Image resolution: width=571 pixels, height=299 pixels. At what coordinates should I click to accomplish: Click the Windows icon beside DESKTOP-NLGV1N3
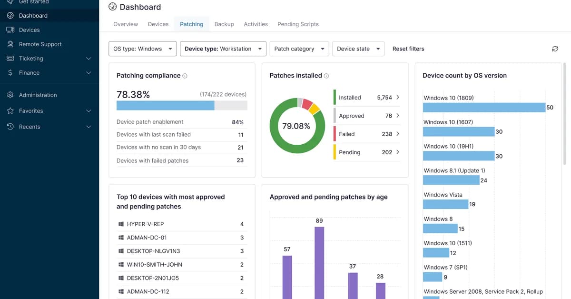[x=120, y=251]
